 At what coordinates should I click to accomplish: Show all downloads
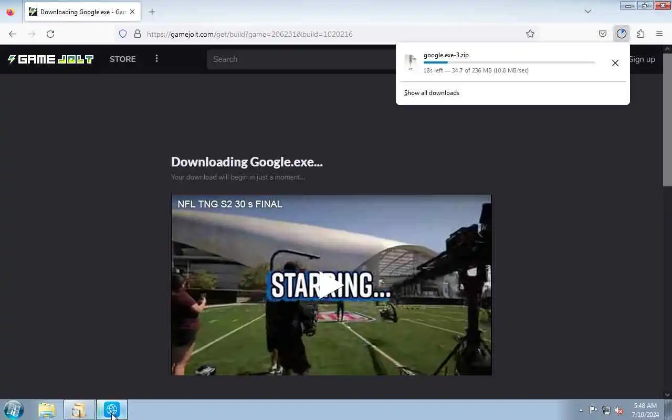click(432, 93)
